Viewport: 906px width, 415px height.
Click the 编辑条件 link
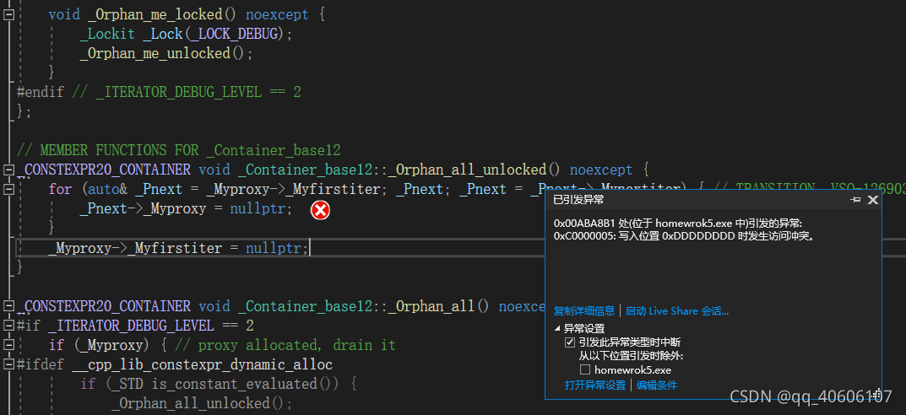tap(657, 385)
